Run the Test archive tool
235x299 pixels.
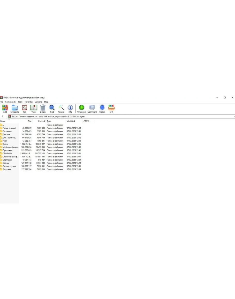point(24,108)
